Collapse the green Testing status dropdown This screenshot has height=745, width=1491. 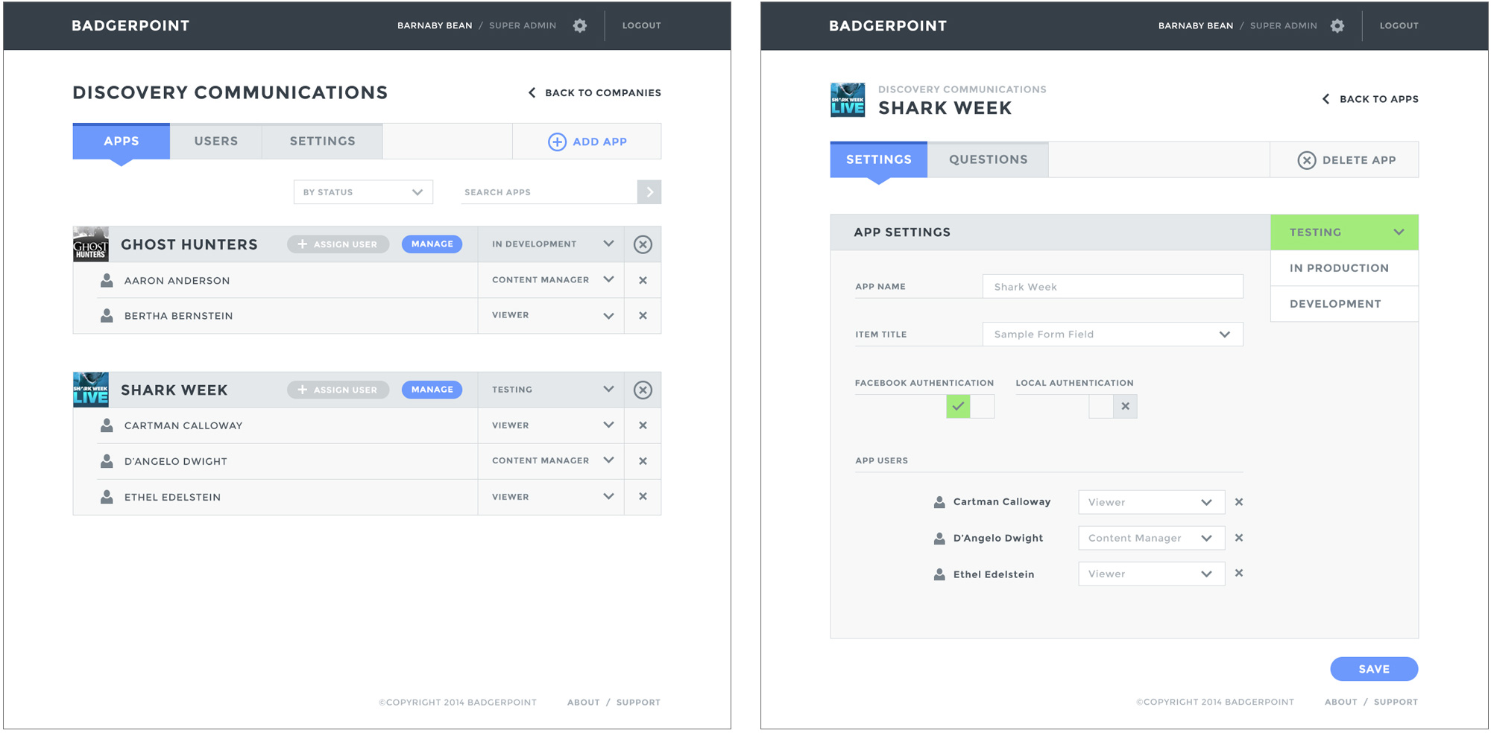pos(1345,232)
